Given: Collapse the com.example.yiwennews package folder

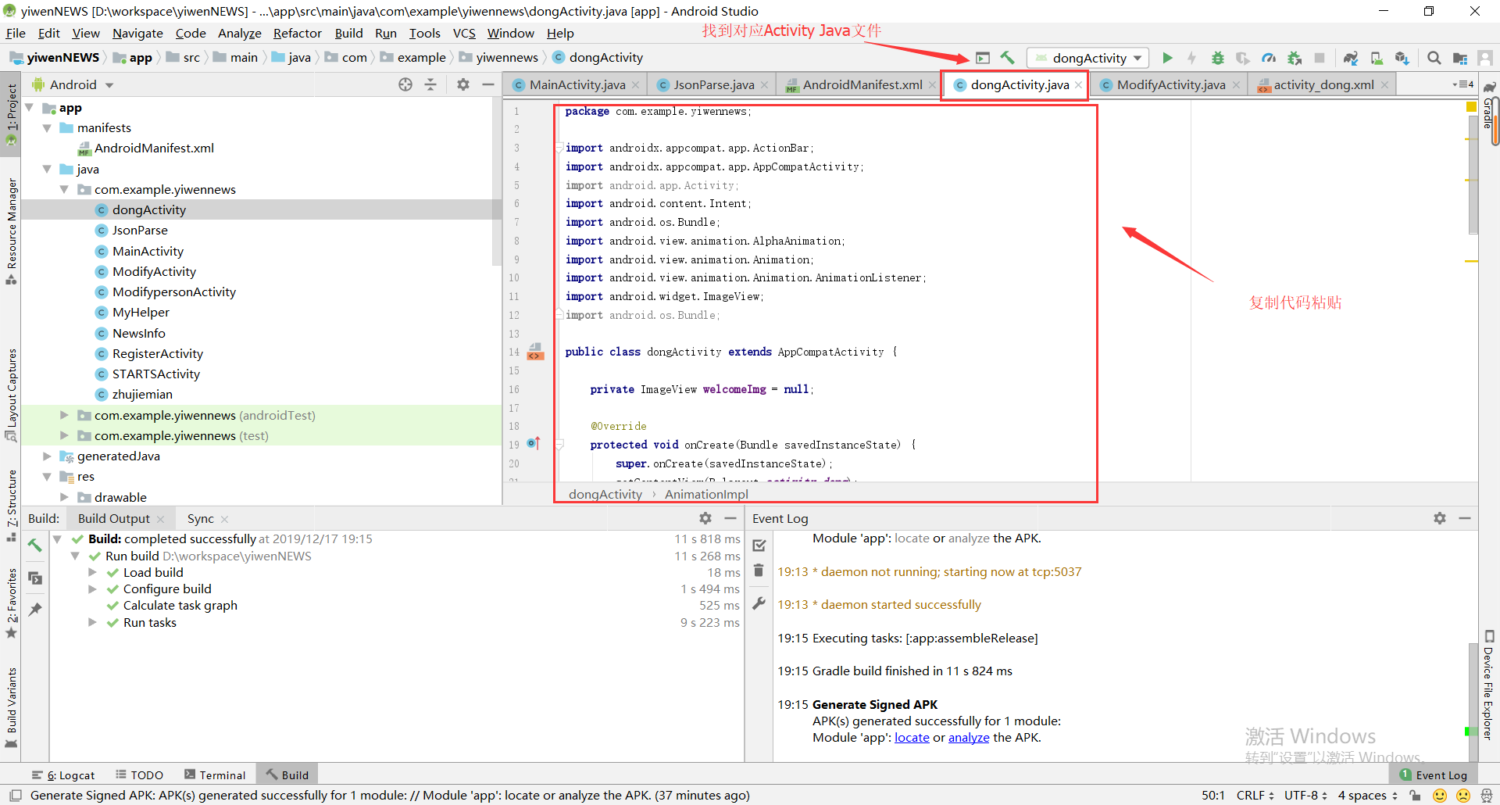Looking at the screenshot, I should pos(66,189).
